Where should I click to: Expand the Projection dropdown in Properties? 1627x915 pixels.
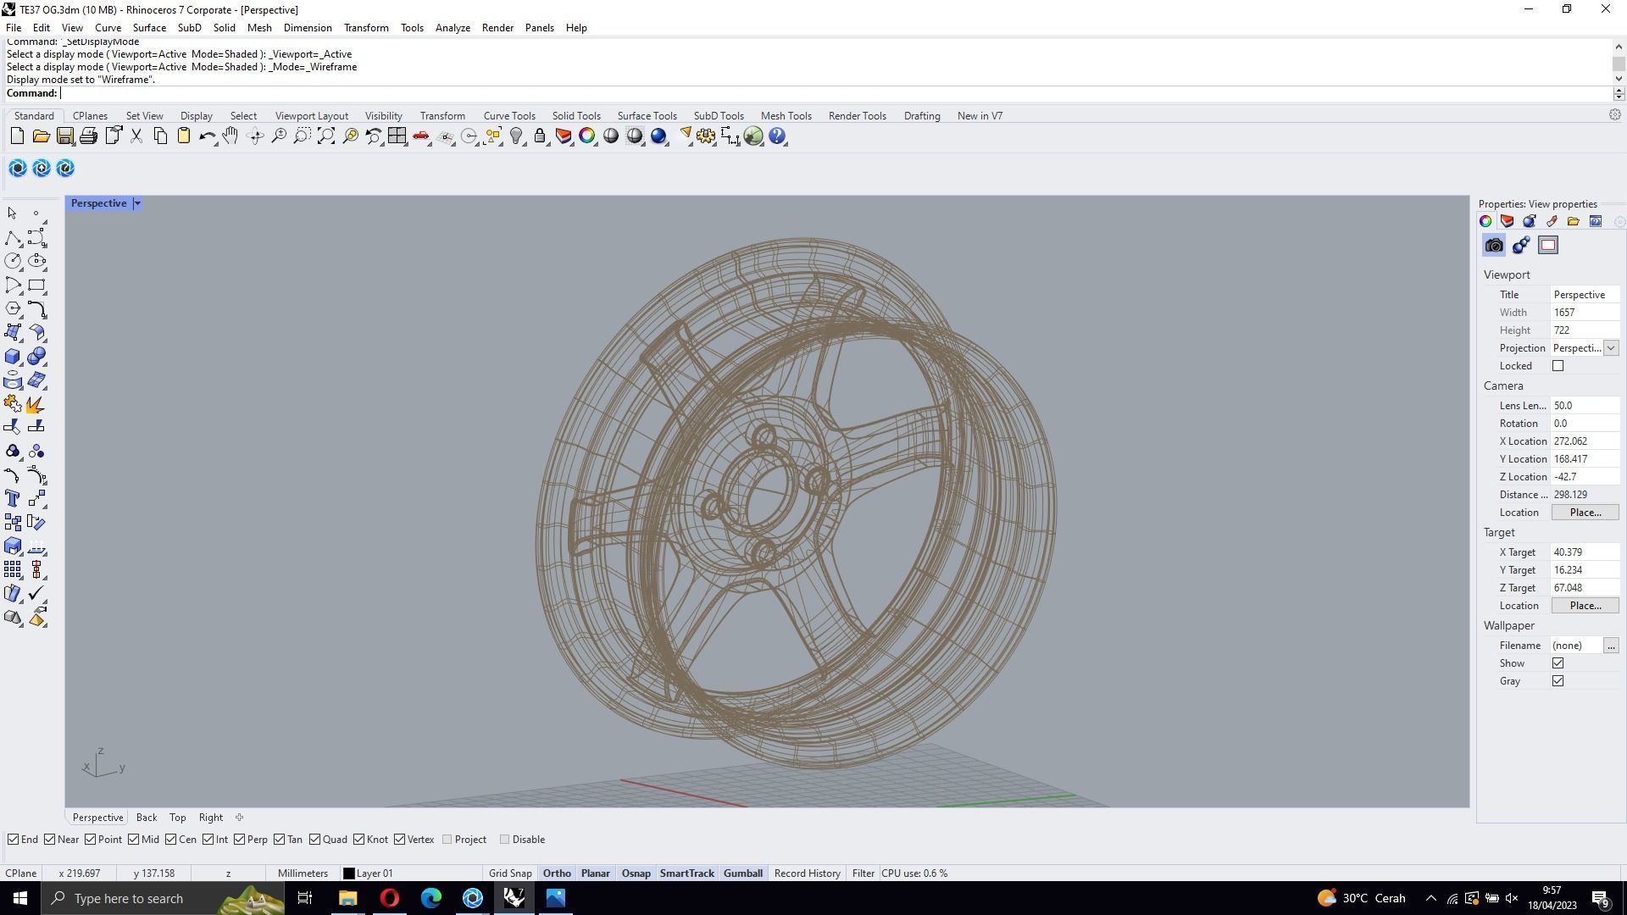[x=1611, y=348]
